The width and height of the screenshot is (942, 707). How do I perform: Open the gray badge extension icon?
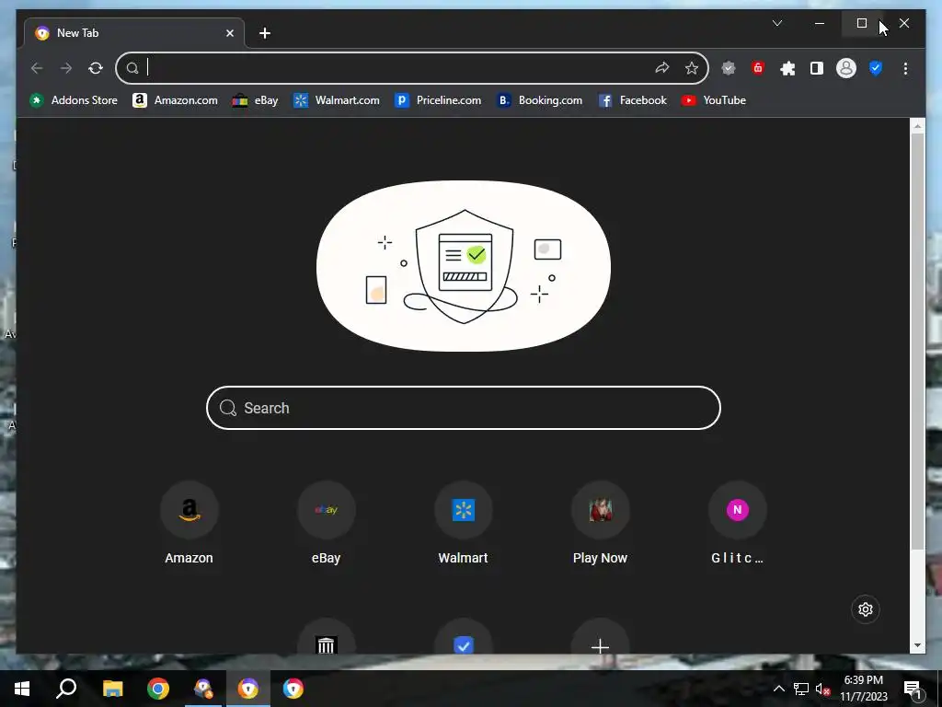729,68
